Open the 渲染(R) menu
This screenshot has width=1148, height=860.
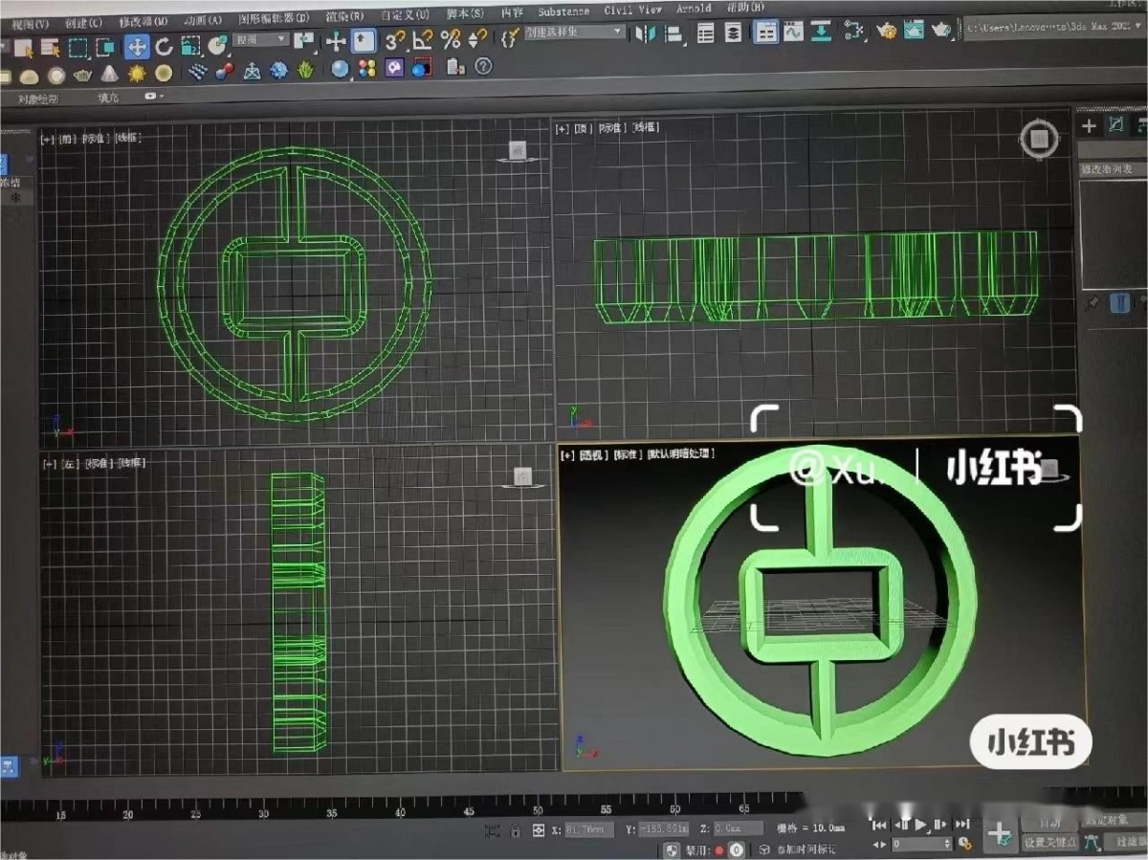(344, 16)
